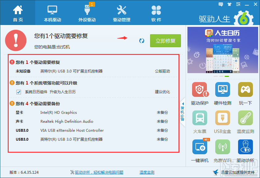
Task: Select Intel(R) HD Graphics driver row
Action: coord(93,113)
